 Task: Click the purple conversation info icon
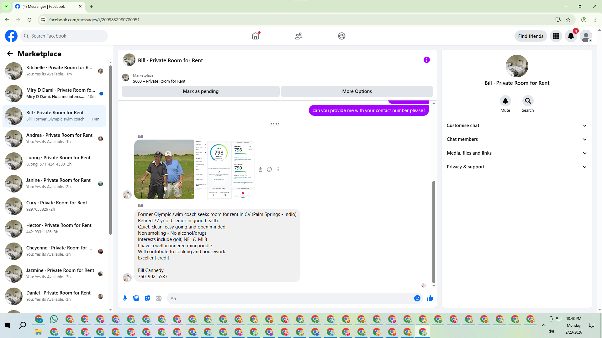click(426, 60)
